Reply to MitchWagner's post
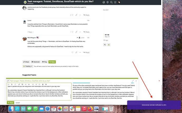The image size is (182, 113). pos(87,52)
